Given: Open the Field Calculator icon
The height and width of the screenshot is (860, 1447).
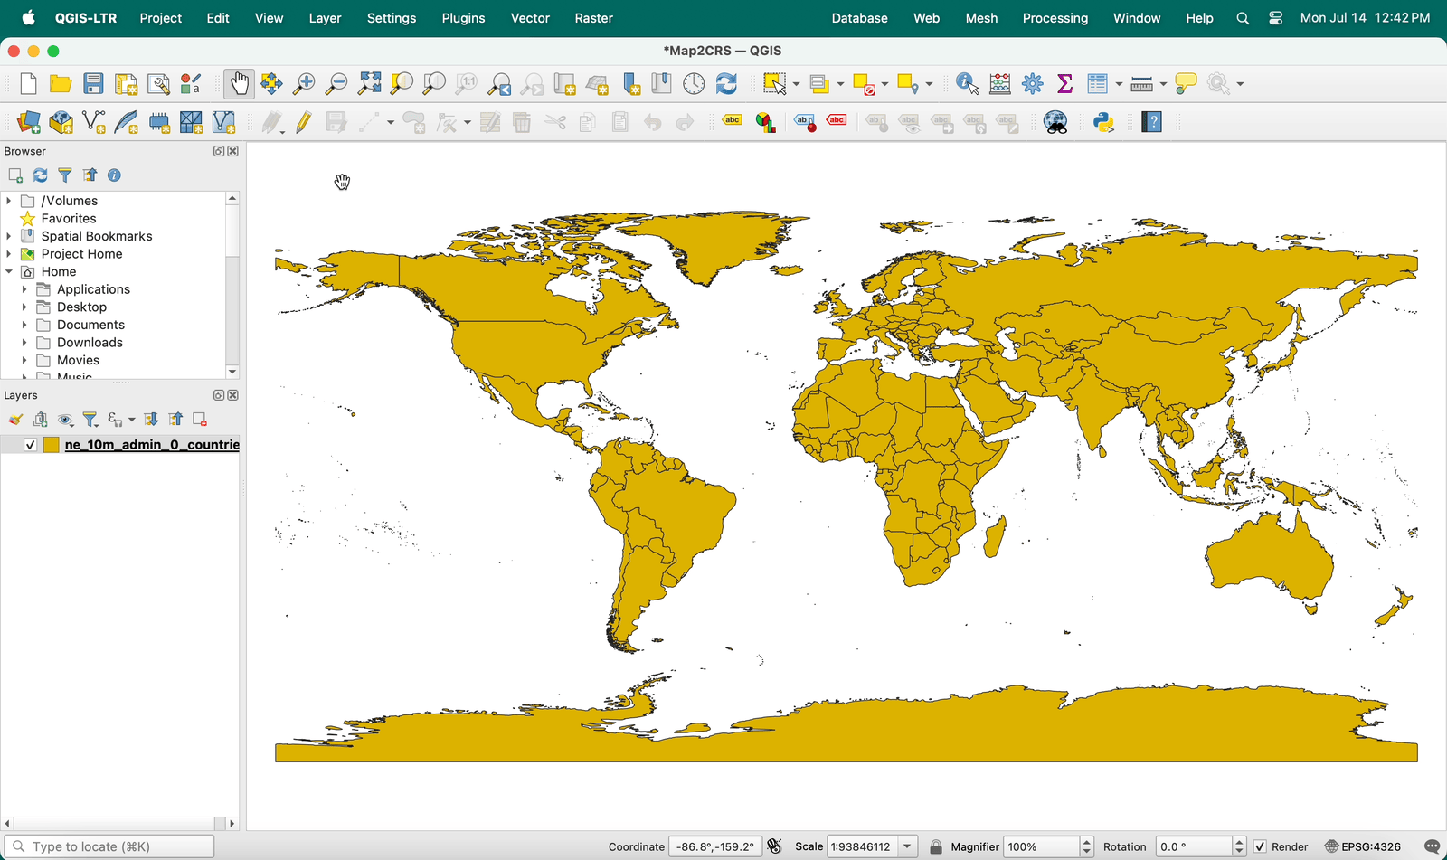Looking at the screenshot, I should point(1000,84).
